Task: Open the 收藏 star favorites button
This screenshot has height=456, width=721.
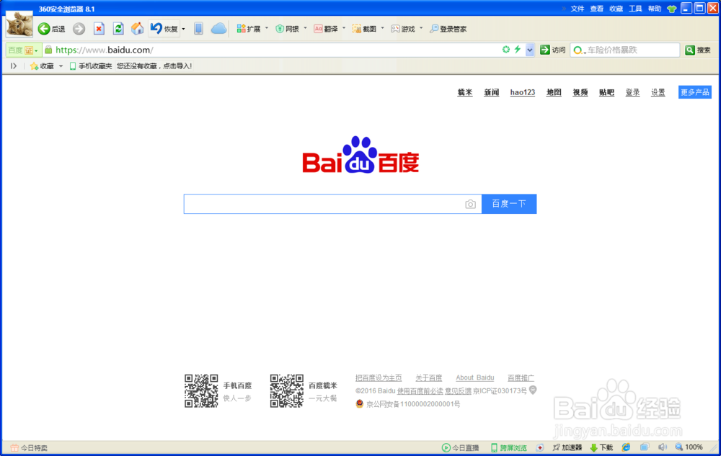Action: point(42,66)
